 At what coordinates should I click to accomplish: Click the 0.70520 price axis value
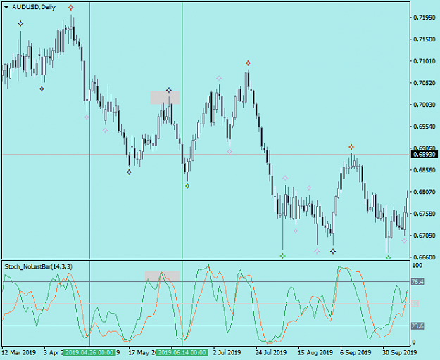[424, 83]
